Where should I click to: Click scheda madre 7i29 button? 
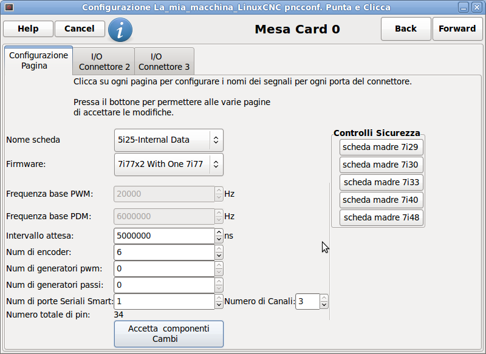(382, 147)
